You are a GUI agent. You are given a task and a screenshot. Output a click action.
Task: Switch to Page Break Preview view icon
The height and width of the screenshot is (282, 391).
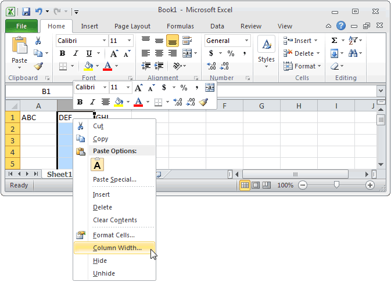click(267, 185)
